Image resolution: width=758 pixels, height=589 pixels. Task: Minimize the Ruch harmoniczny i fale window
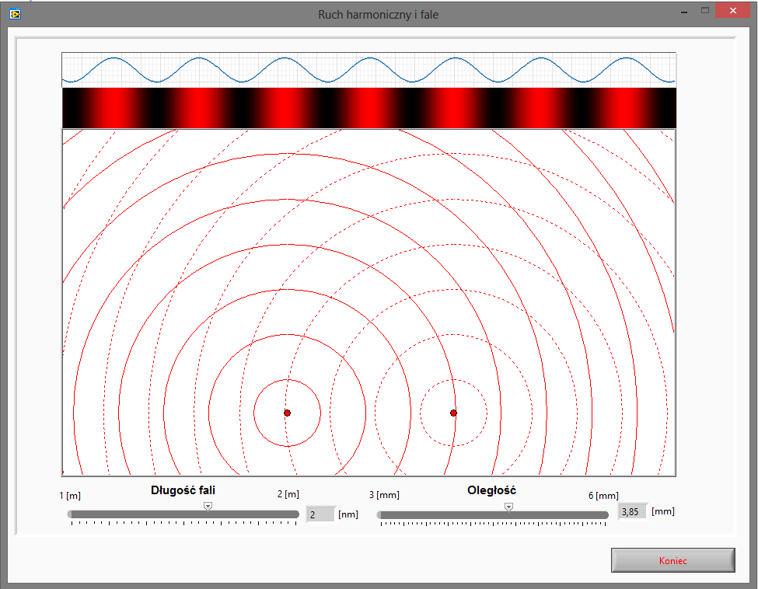[684, 11]
